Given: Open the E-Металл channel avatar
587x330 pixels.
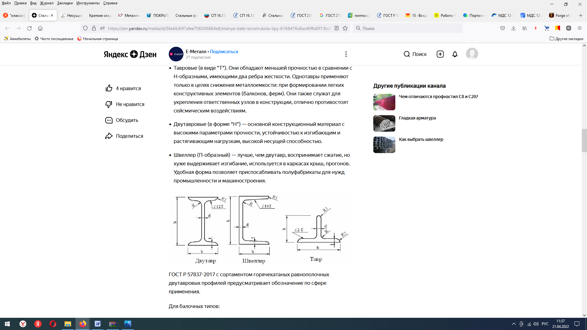Looking at the screenshot, I should click(176, 54).
